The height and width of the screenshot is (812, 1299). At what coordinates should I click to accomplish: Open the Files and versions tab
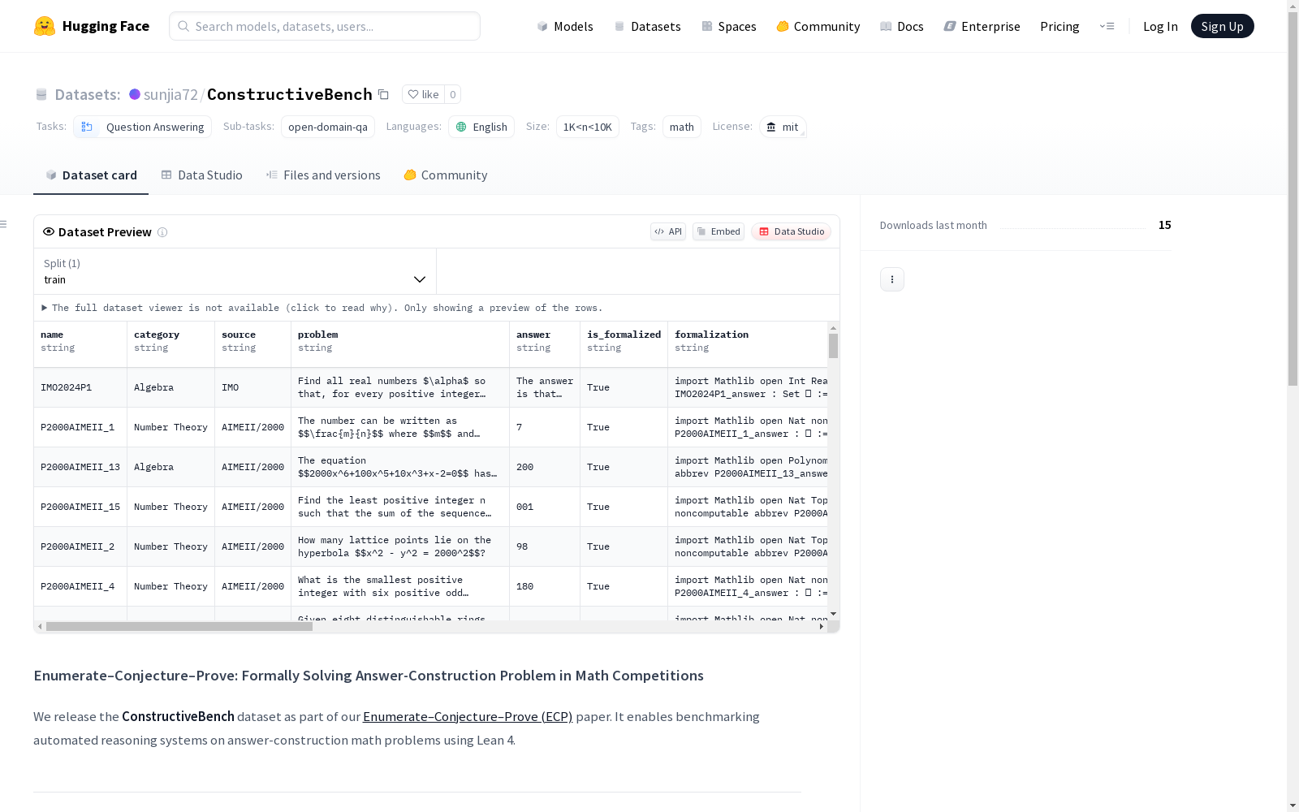(323, 175)
